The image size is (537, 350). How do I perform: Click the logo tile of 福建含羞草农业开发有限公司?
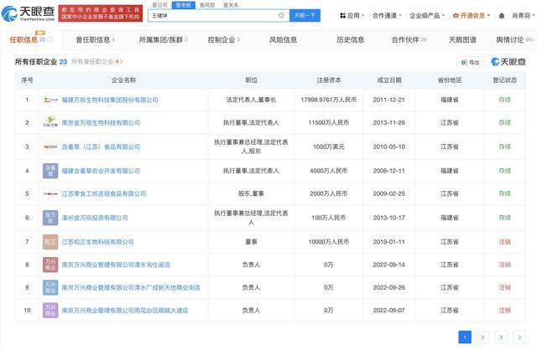pos(50,171)
